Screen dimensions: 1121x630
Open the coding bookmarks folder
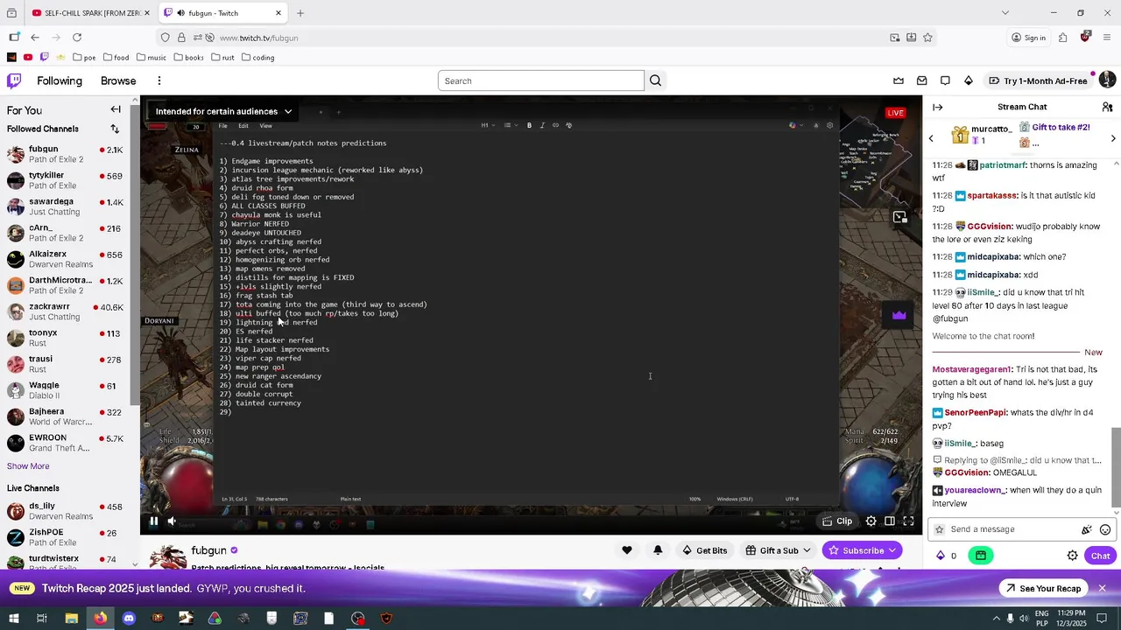point(257,58)
